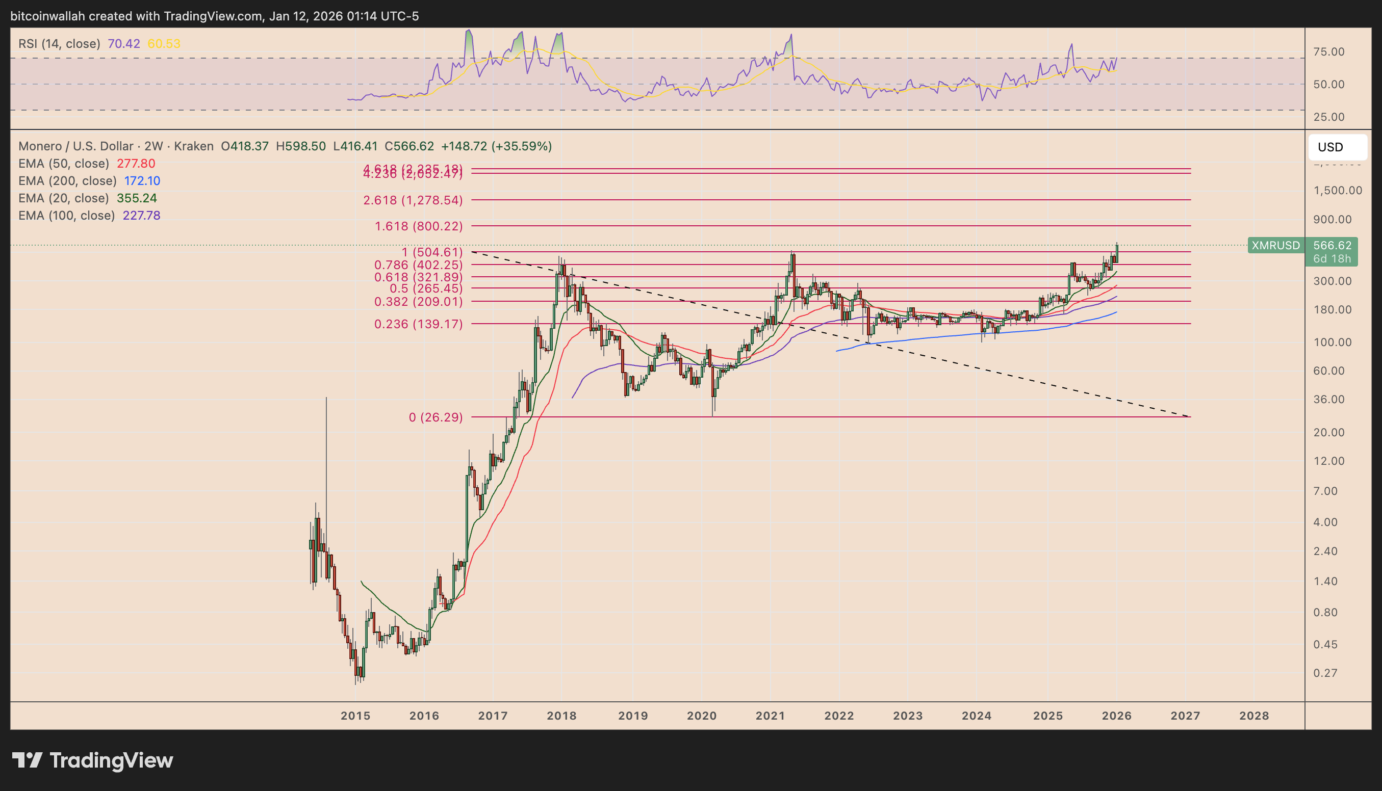Viewport: 1382px width, 791px height.
Task: Click the 100.00 price axis label
Action: click(1332, 342)
